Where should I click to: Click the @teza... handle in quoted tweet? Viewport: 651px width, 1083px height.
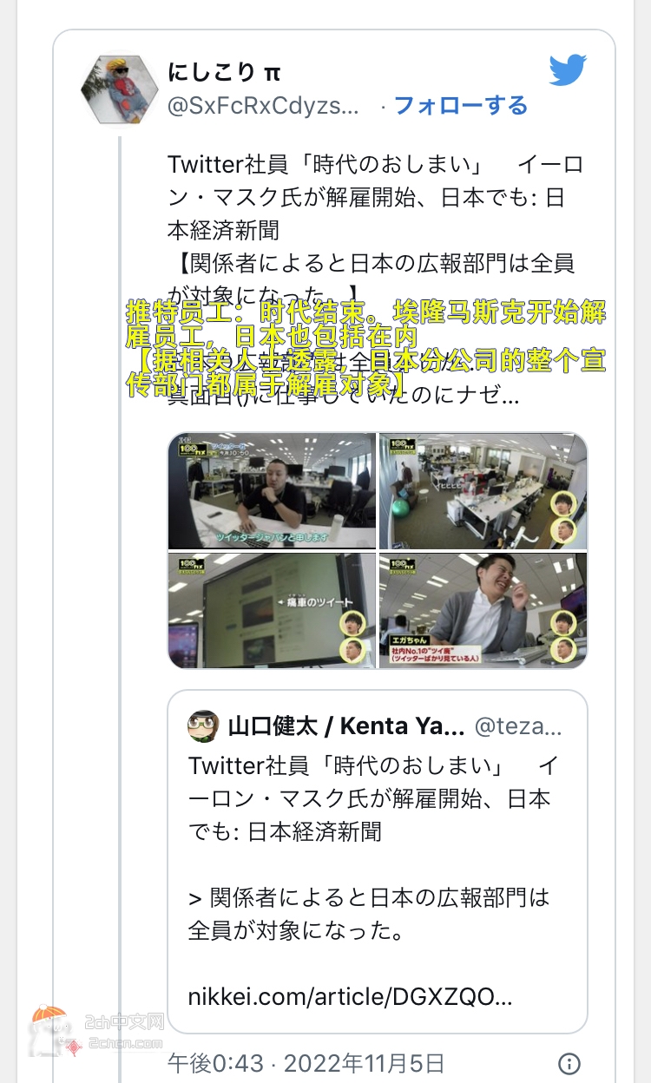pyautogui.click(x=517, y=725)
